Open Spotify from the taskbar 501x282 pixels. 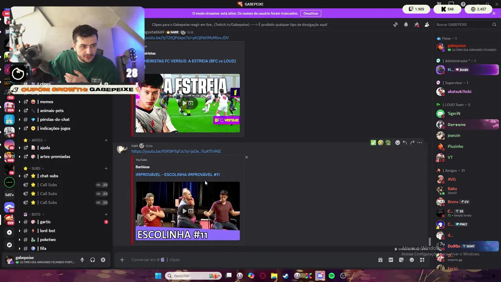click(332, 276)
